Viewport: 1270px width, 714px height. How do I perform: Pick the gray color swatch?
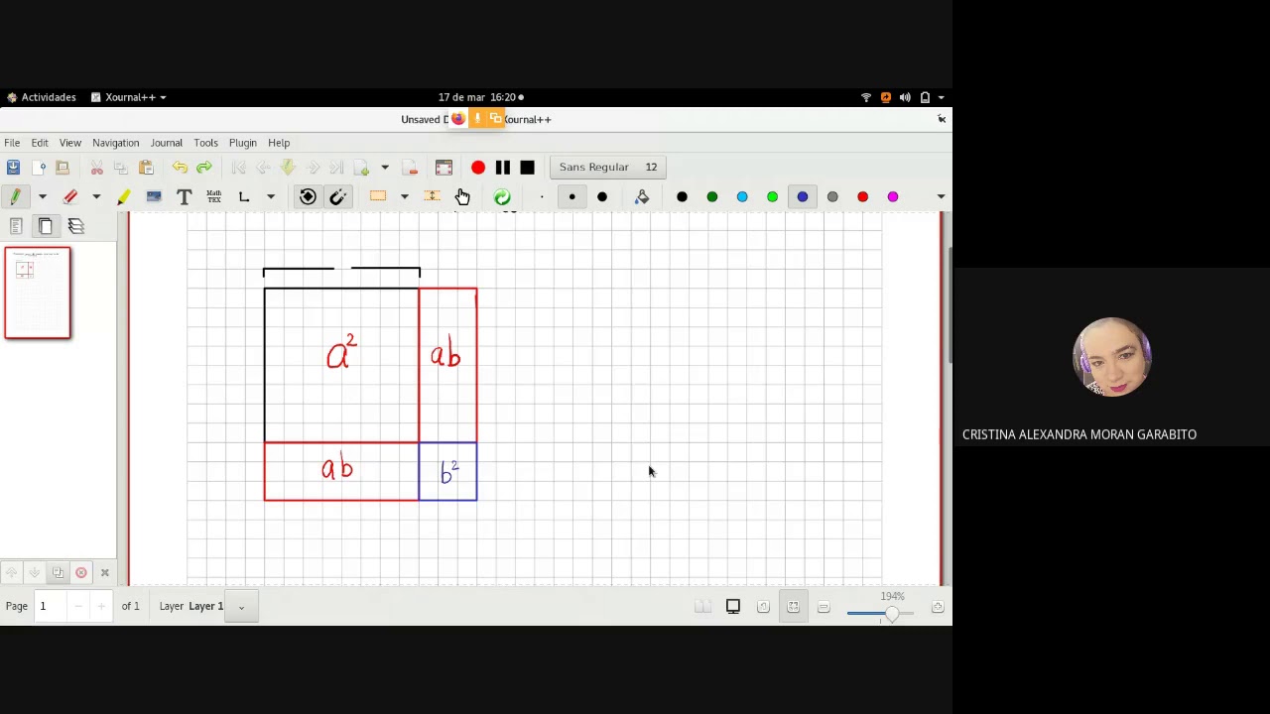(832, 196)
